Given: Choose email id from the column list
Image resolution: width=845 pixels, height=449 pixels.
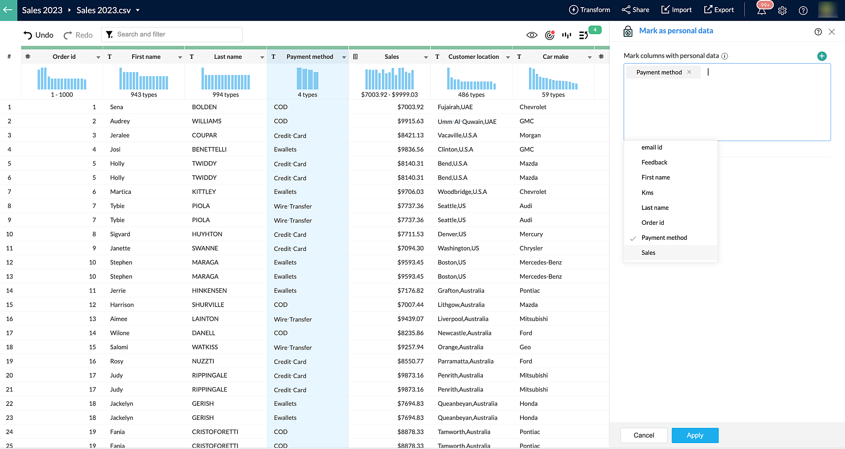Looking at the screenshot, I should pyautogui.click(x=651, y=147).
